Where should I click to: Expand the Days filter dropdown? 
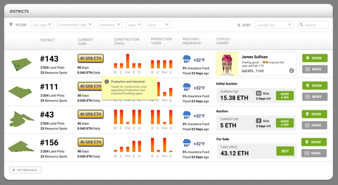point(134,25)
